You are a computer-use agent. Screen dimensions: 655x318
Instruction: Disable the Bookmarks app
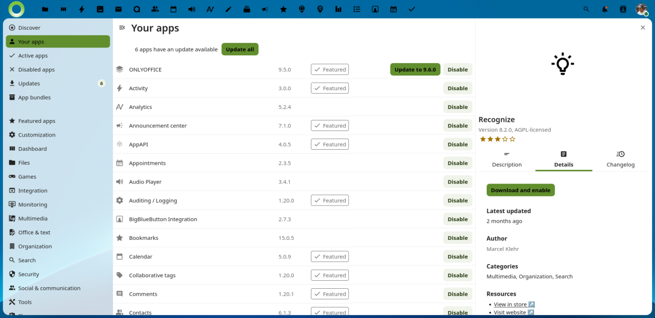(x=457, y=238)
